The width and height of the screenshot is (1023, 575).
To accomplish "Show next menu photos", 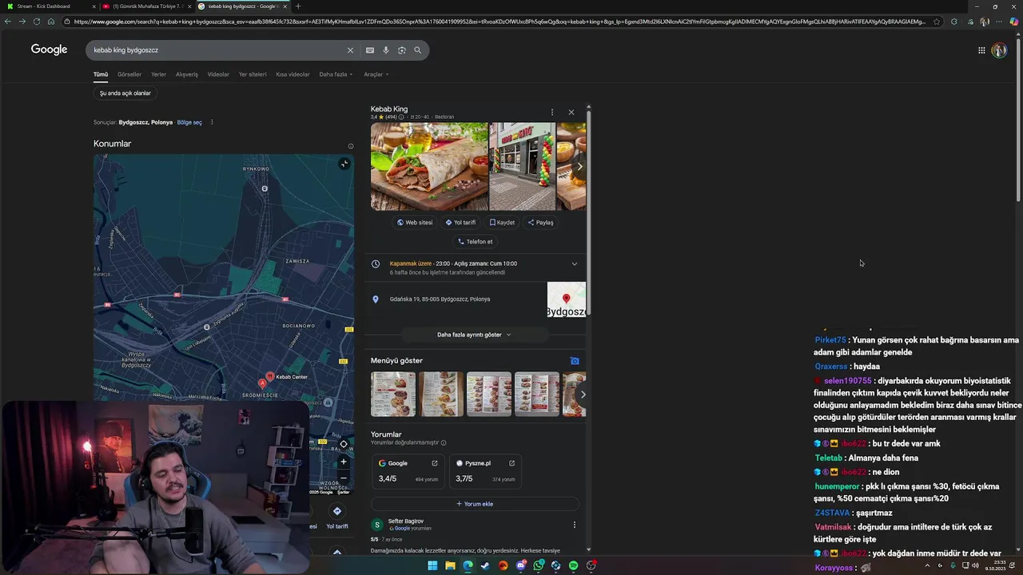I will [x=583, y=394].
